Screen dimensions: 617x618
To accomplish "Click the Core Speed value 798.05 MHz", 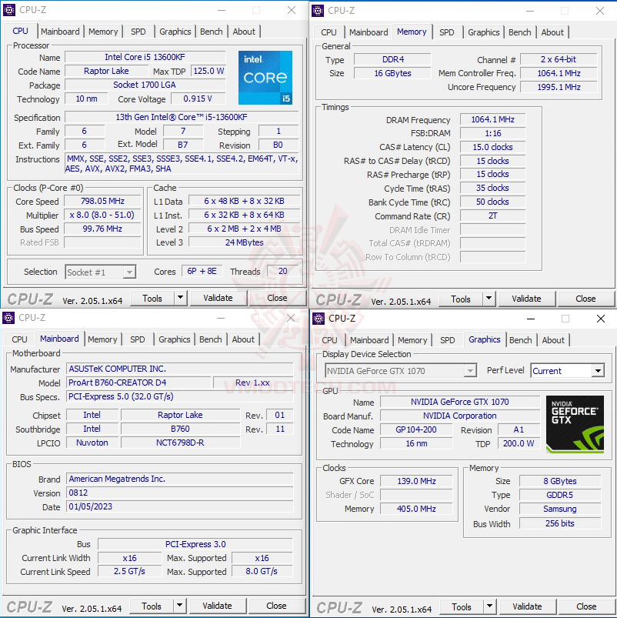I will click(x=102, y=201).
